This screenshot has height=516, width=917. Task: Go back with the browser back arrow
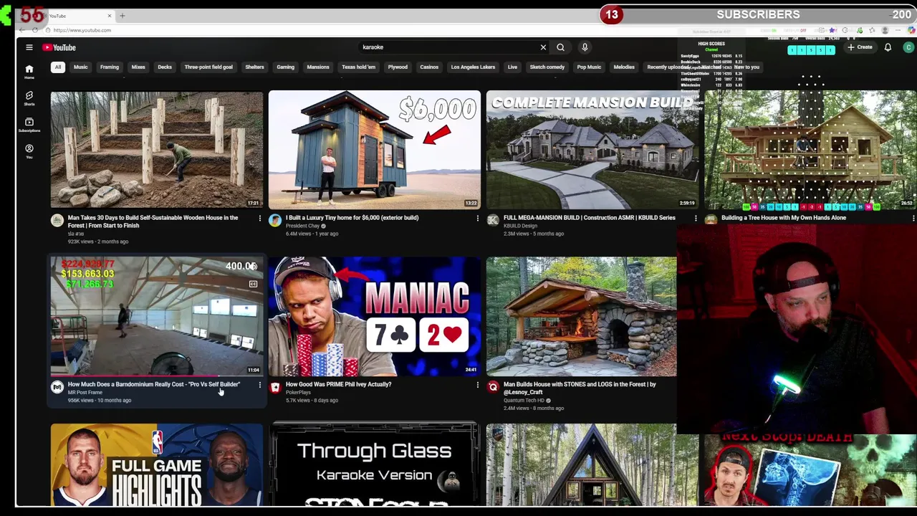click(x=21, y=30)
